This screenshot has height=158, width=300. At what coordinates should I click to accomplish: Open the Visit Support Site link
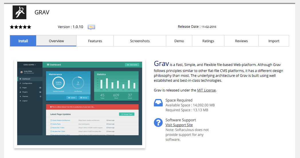tap(179, 125)
